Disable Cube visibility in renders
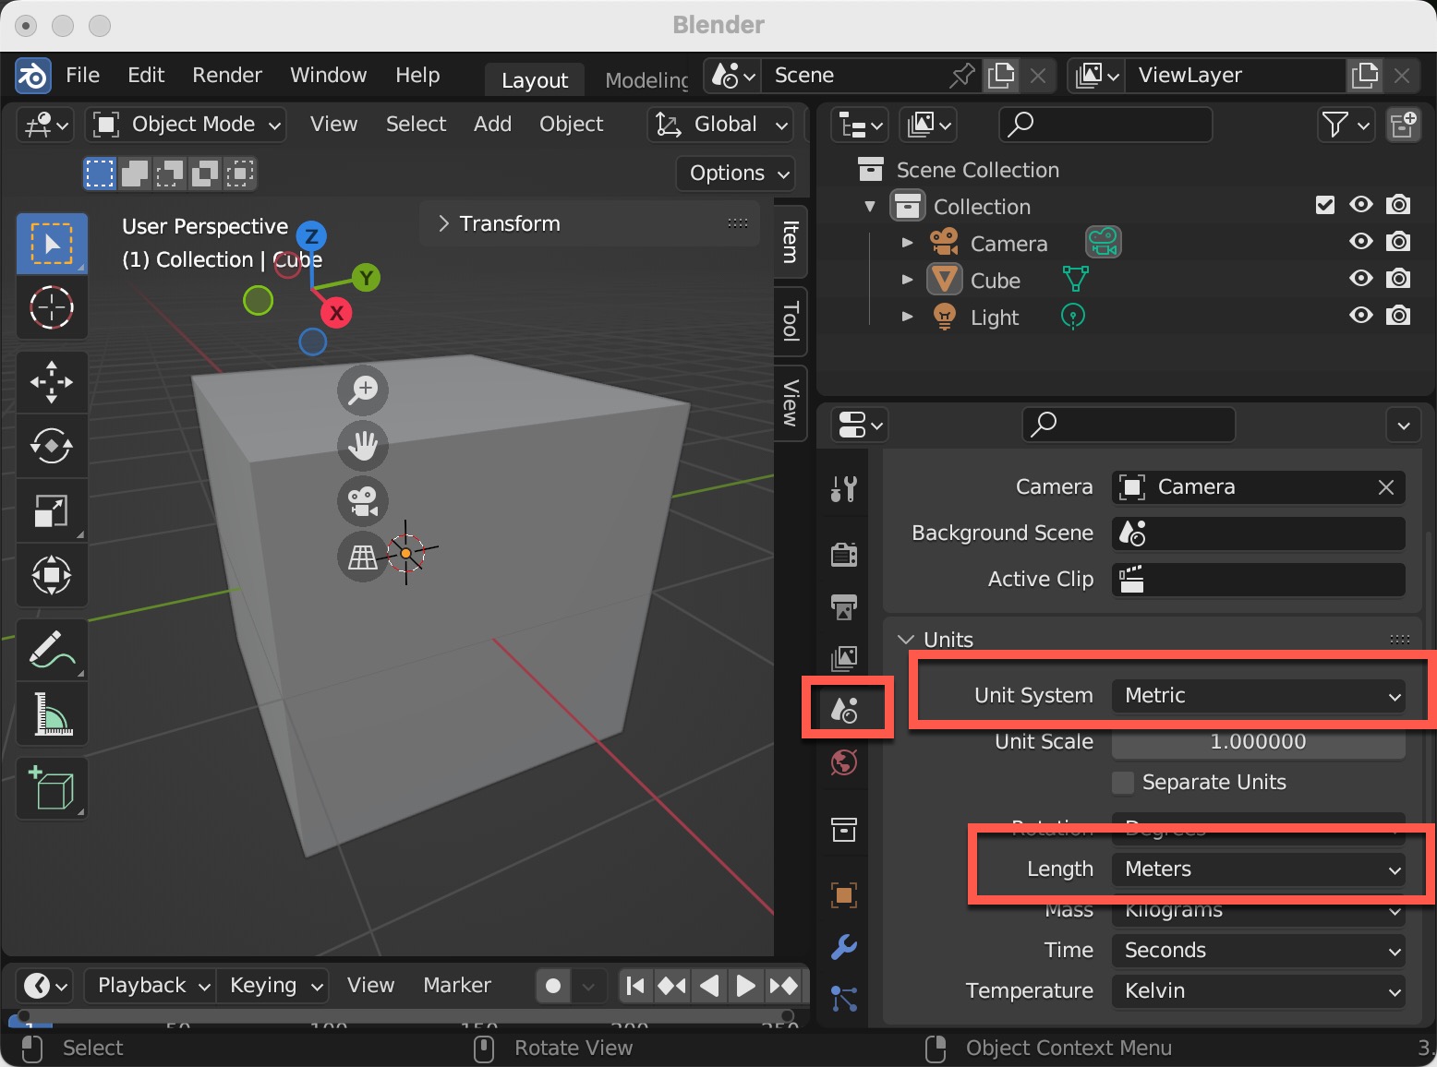Screen dimensions: 1437x1067 (x=1398, y=279)
